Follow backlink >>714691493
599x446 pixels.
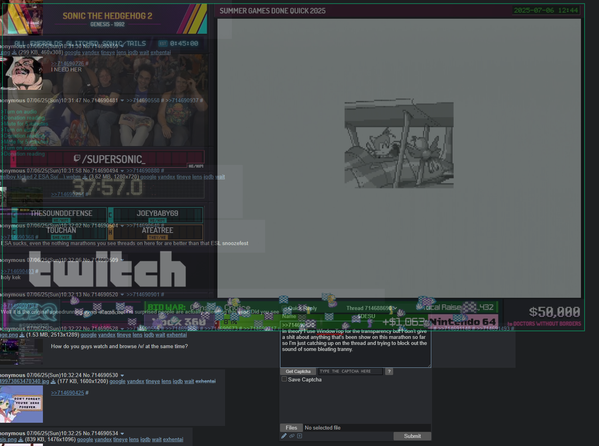(x=493, y=328)
